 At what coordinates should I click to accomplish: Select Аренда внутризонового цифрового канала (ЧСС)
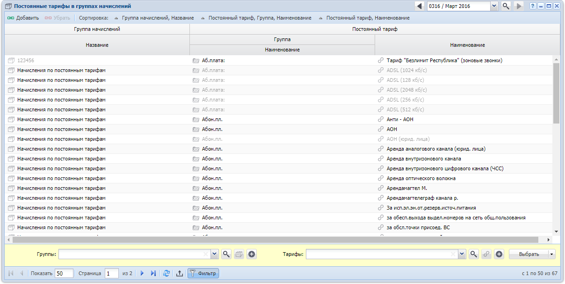click(445, 168)
